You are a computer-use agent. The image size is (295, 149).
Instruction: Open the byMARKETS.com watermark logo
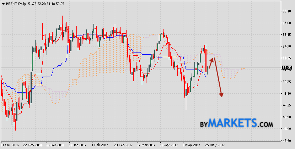coord(236,123)
